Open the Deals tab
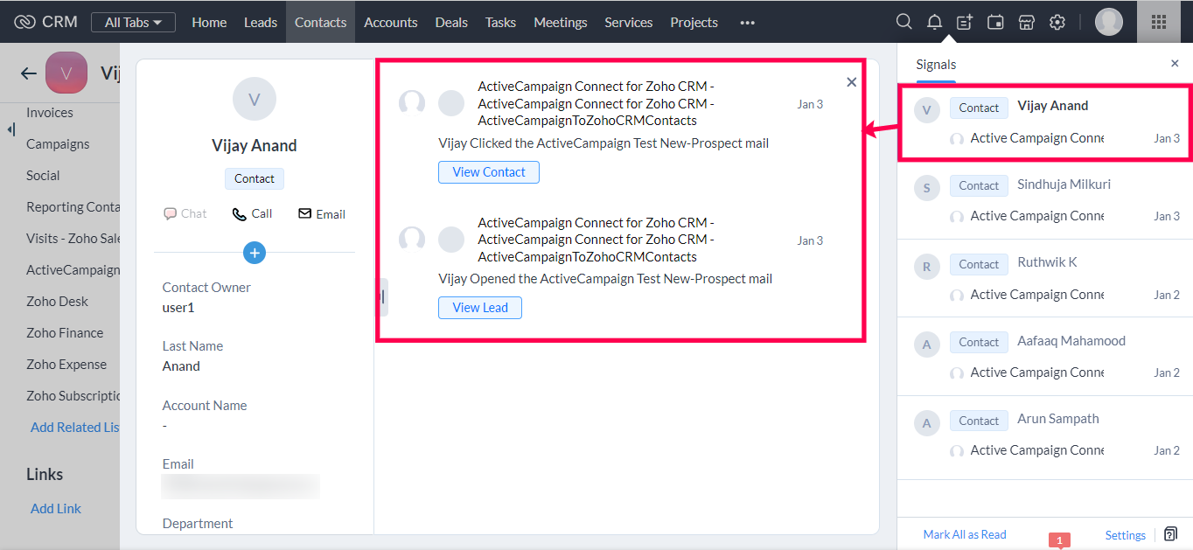The height and width of the screenshot is (550, 1193). pyautogui.click(x=451, y=23)
